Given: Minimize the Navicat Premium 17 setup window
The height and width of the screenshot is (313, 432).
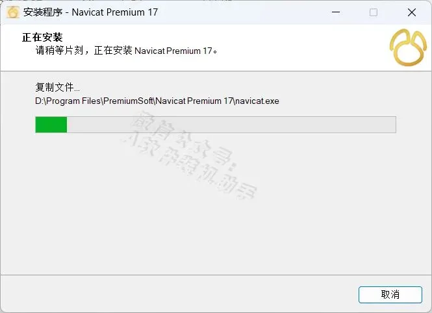Looking at the screenshot, I should [336, 12].
